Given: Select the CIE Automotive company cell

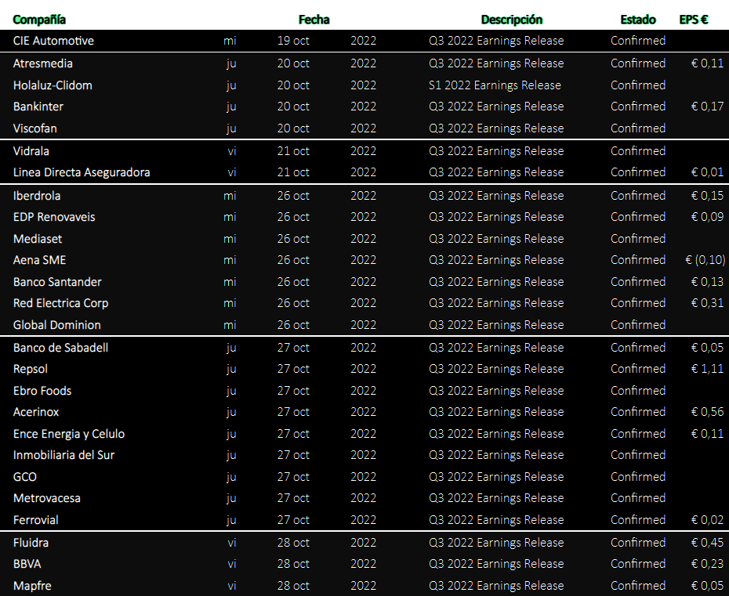Looking at the screenshot, I should tap(53, 41).
